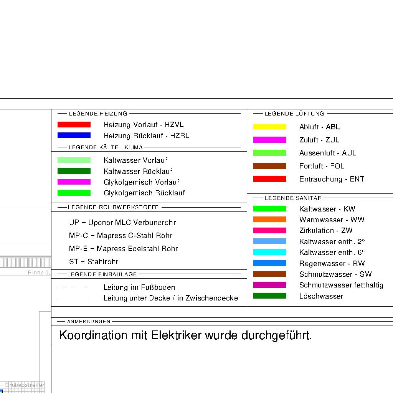The height and width of the screenshot is (393, 393).
Task: Click the 'UP = Uponor MLC Verbundrohr' text
Action: click(122, 223)
